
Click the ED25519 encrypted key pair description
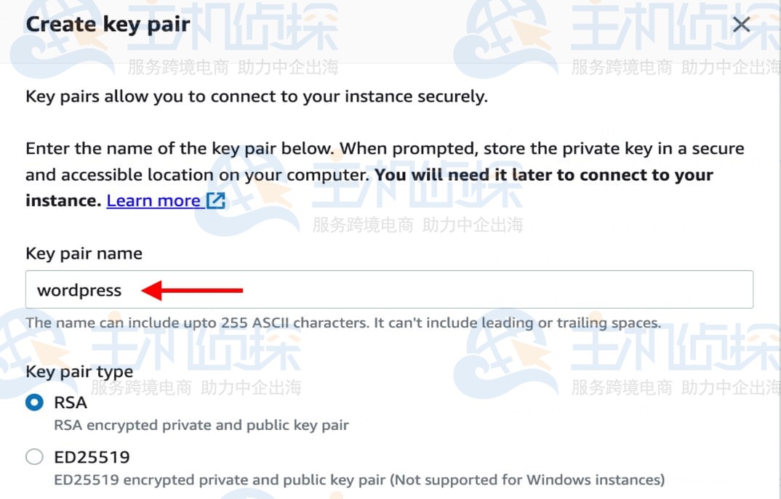(x=359, y=480)
